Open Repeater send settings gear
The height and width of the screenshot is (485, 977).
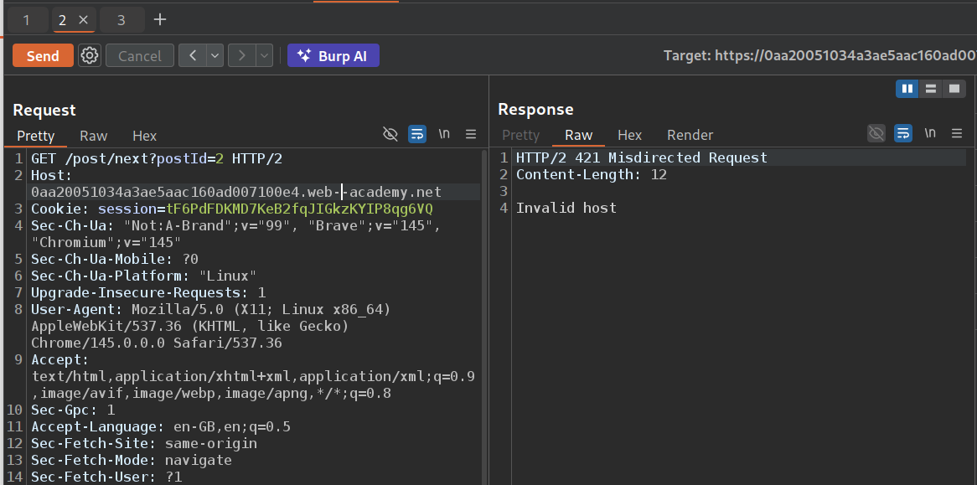click(90, 56)
